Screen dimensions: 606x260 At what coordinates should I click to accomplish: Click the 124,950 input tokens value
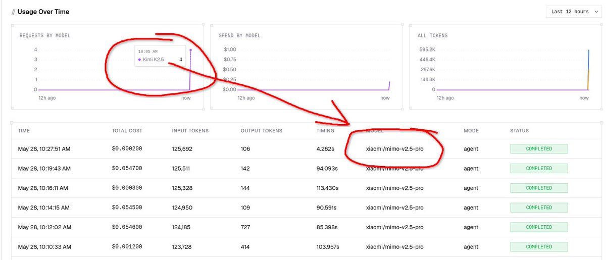coord(182,207)
